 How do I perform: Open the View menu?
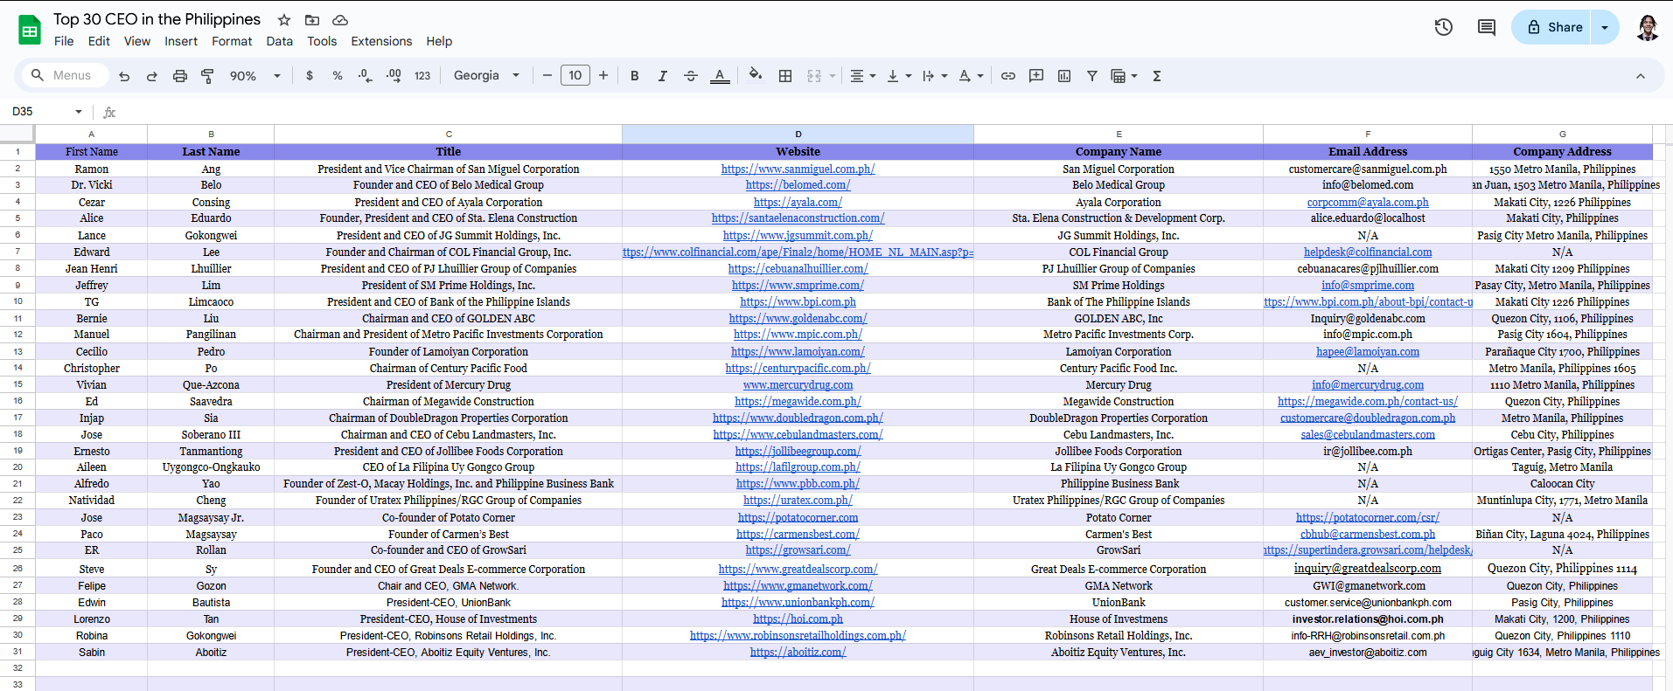(x=137, y=41)
